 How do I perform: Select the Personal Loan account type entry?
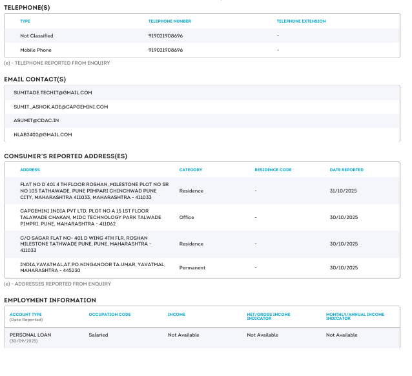pos(30,335)
